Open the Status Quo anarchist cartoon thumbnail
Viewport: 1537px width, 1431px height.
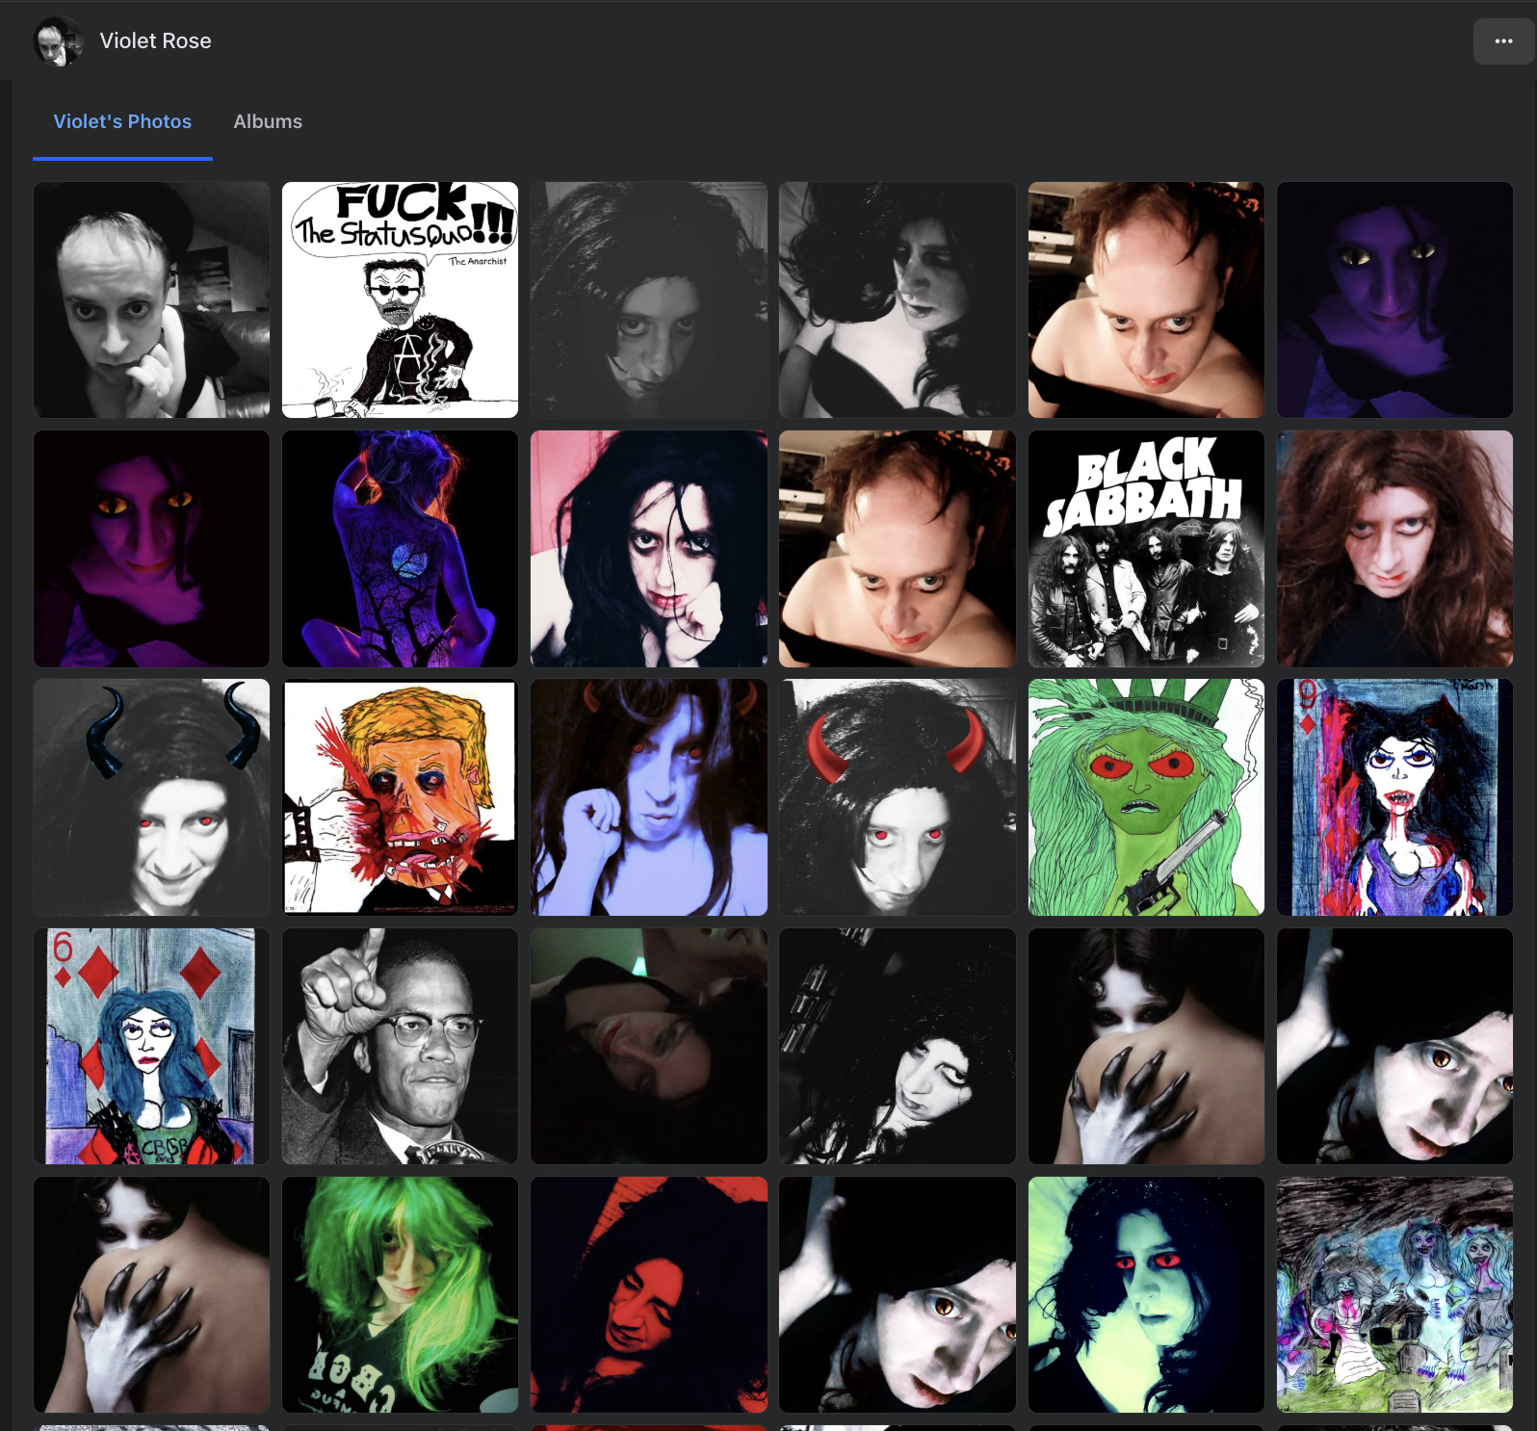tap(400, 300)
